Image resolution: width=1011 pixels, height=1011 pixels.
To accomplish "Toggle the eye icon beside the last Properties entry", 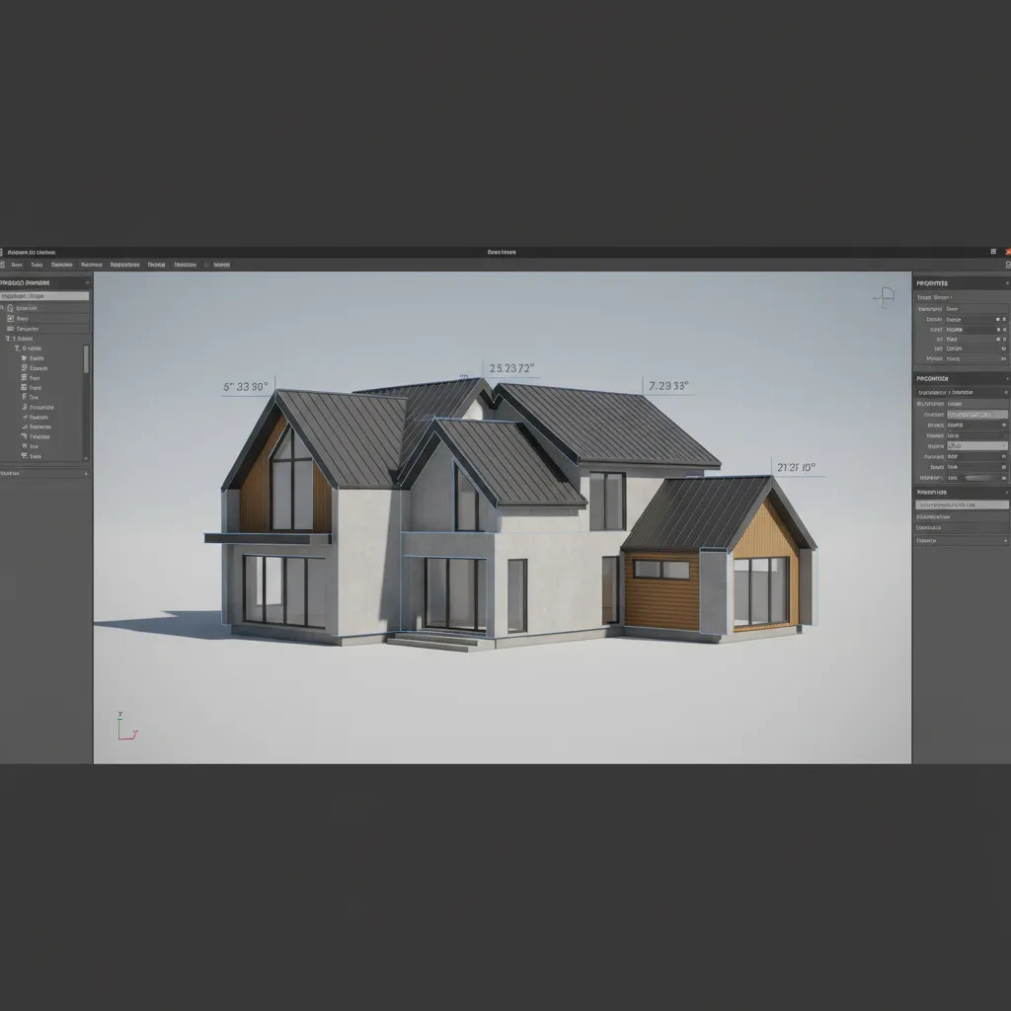I will (x=1004, y=358).
